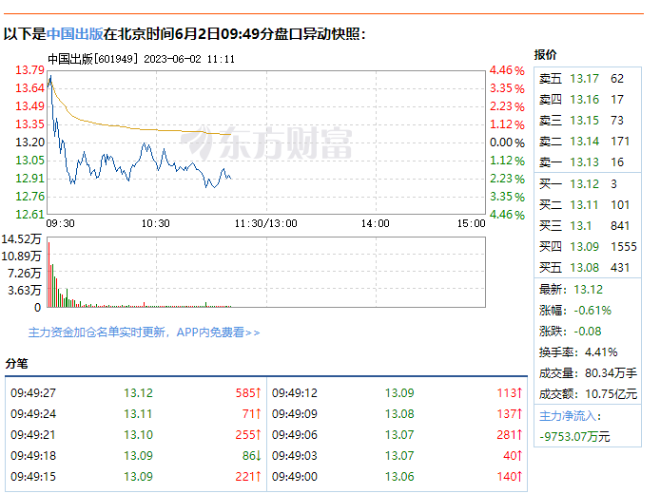
Task: Click the 10:30 time axis label
Action: [155, 223]
